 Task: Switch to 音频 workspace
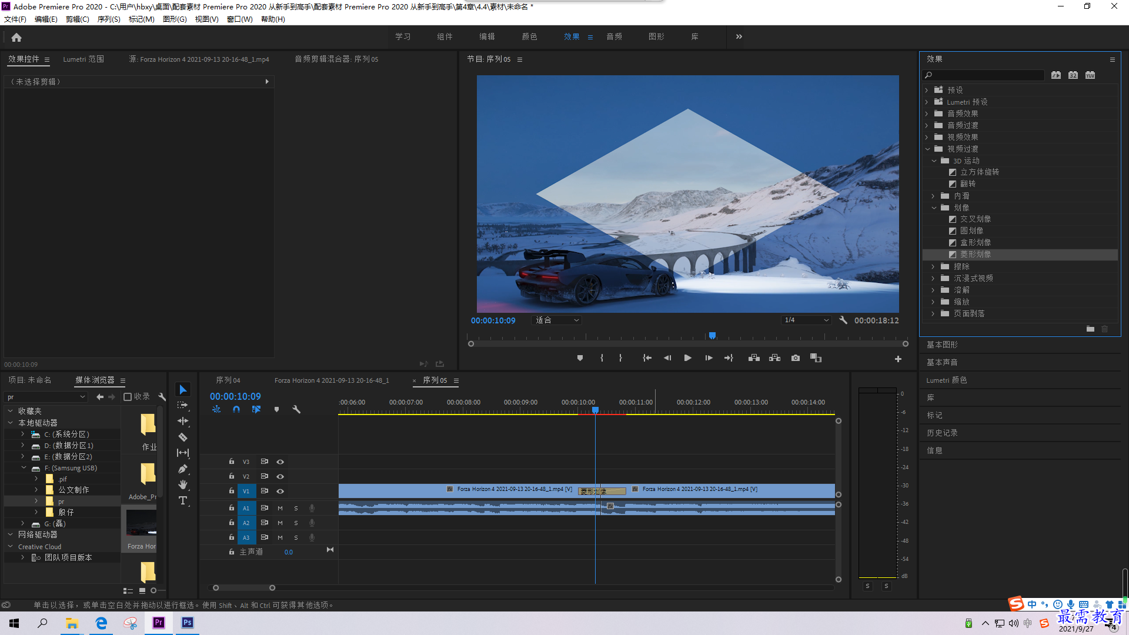[x=614, y=37]
